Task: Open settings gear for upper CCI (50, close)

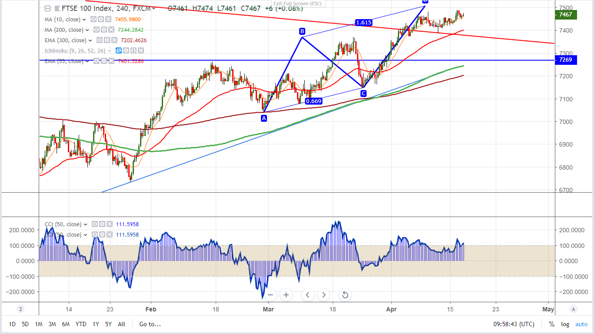Action: [102, 224]
